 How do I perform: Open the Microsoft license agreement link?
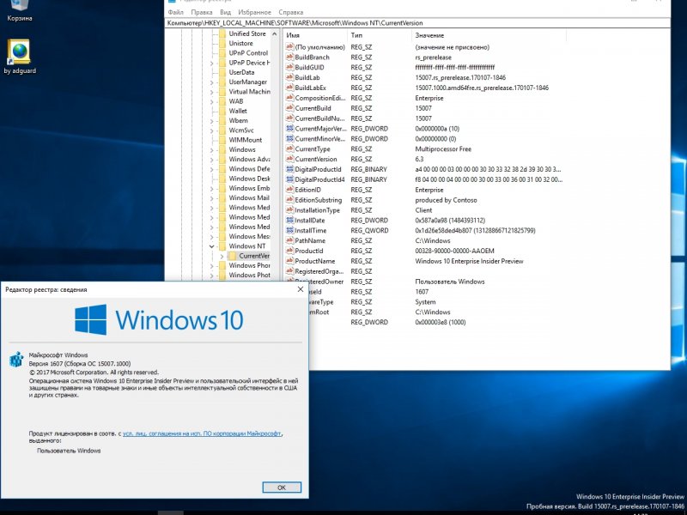coord(202,433)
